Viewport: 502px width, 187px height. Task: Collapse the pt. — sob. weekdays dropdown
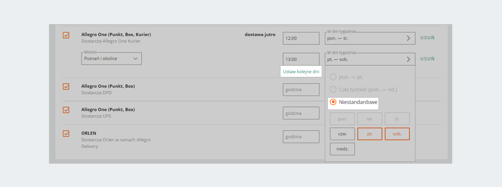click(370, 59)
